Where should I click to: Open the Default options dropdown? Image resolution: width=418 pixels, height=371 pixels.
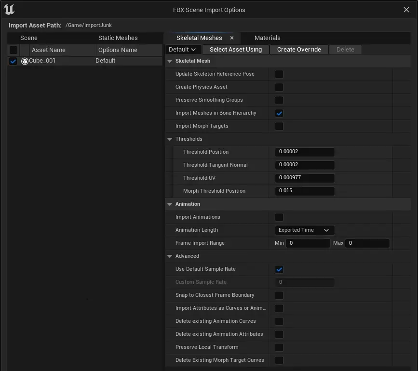coord(183,50)
